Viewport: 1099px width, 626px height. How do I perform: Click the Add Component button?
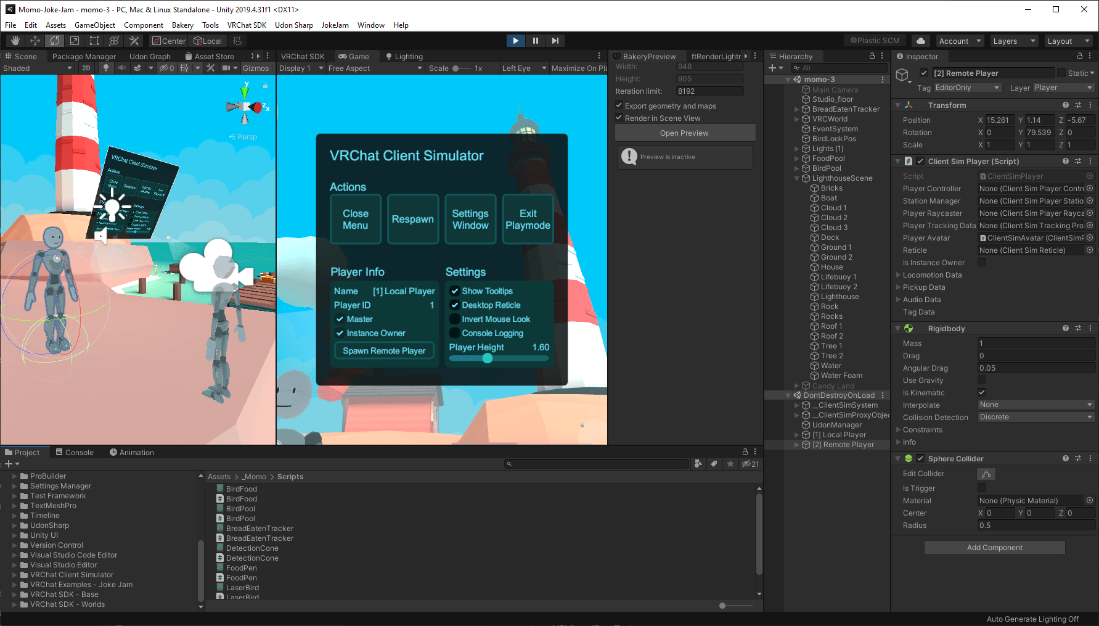[994, 547]
